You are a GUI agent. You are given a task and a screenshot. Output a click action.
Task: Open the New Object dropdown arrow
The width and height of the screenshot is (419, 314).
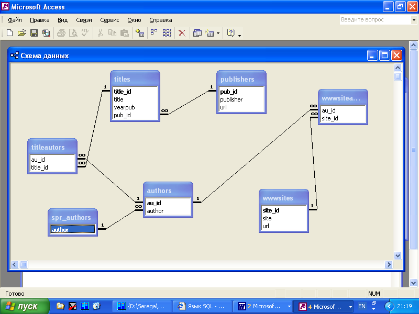click(218, 33)
